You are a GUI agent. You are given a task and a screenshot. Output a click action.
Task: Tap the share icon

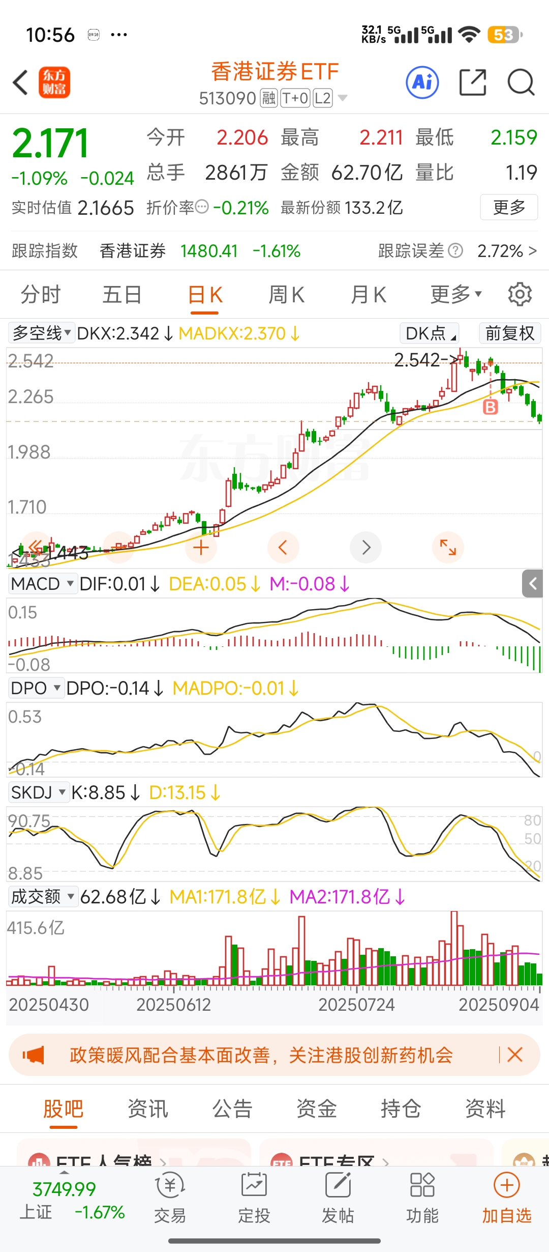click(473, 82)
